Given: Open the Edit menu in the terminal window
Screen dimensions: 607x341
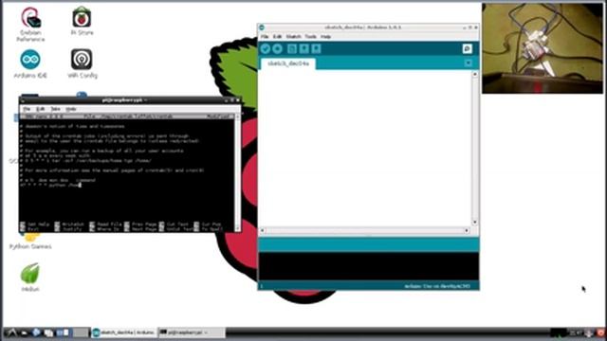Looking at the screenshot, I should pyautogui.click(x=40, y=109).
